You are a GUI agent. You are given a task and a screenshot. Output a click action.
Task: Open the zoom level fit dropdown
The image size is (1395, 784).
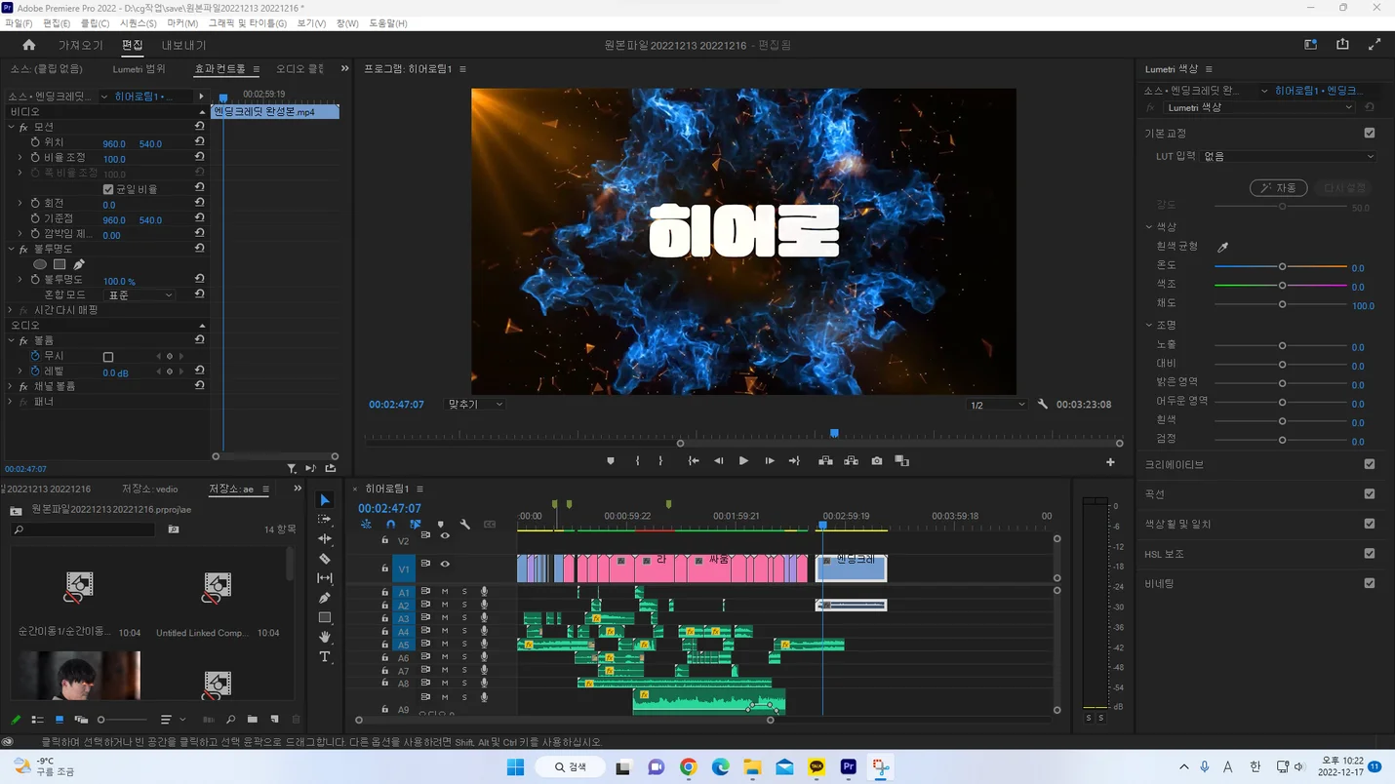[475, 405]
